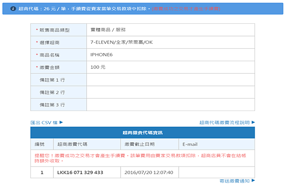
Task: Open 超商代碼繳費流程說明 link
Action: point(225,122)
